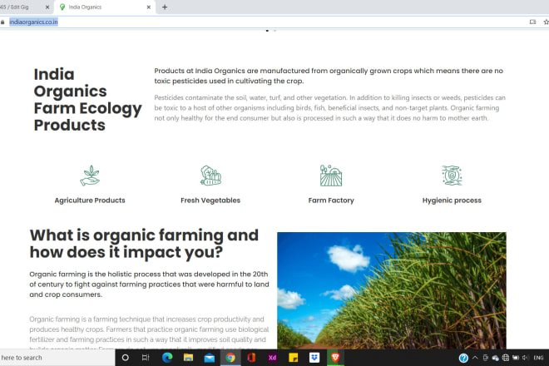549x366 pixels.
Task: Click the blue help icon in system tray
Action: 463,358
